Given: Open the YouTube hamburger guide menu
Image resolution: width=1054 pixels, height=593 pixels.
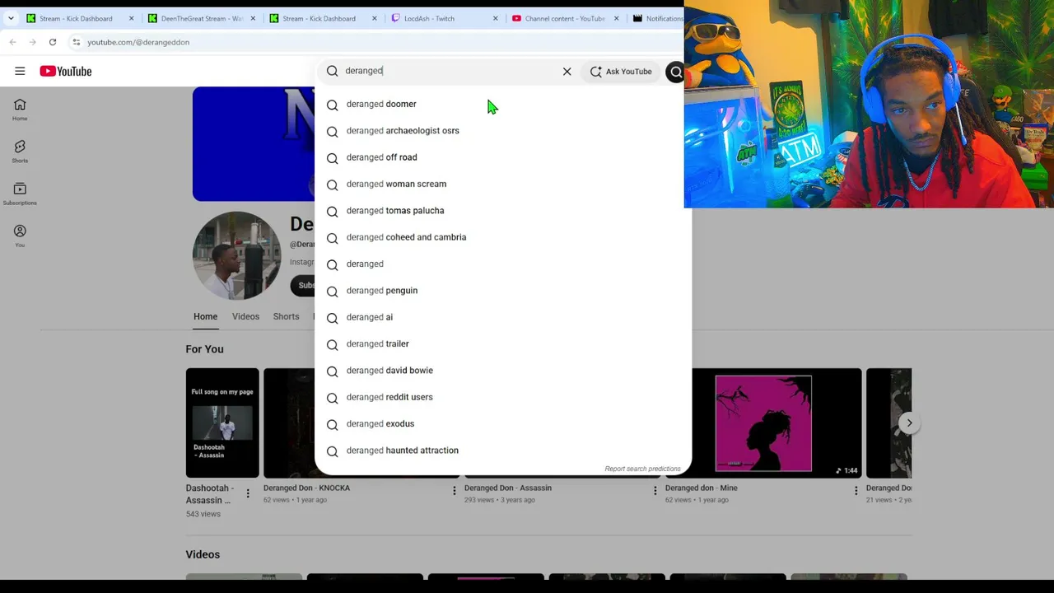Looking at the screenshot, I should click(20, 71).
